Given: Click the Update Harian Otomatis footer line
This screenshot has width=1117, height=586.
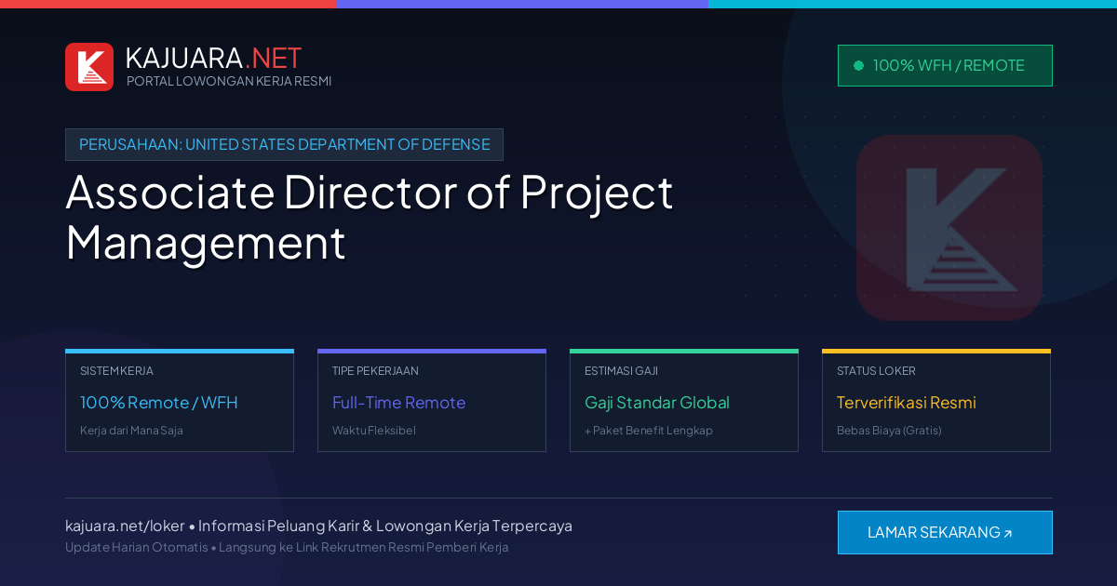Looking at the screenshot, I should [x=287, y=547].
